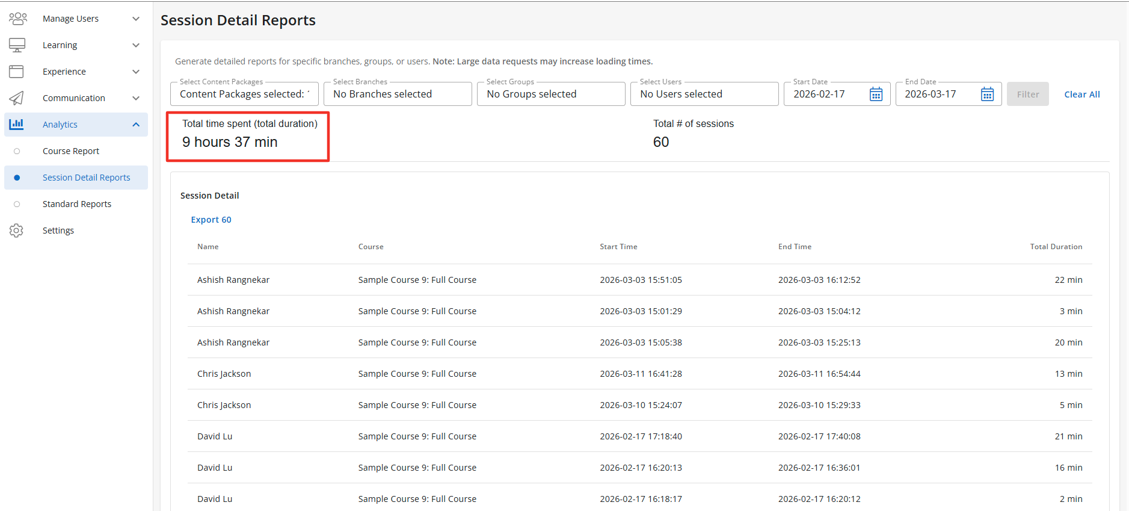The width and height of the screenshot is (1129, 511).
Task: Open the Select Users dropdown
Action: (x=704, y=94)
